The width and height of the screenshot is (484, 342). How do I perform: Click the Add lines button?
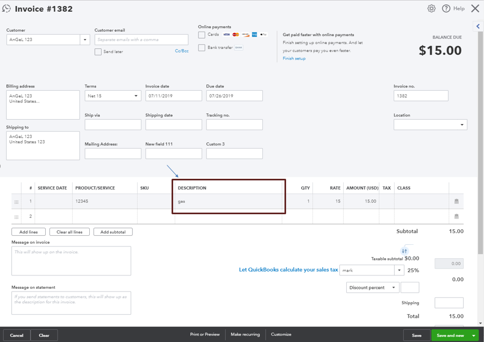click(29, 232)
